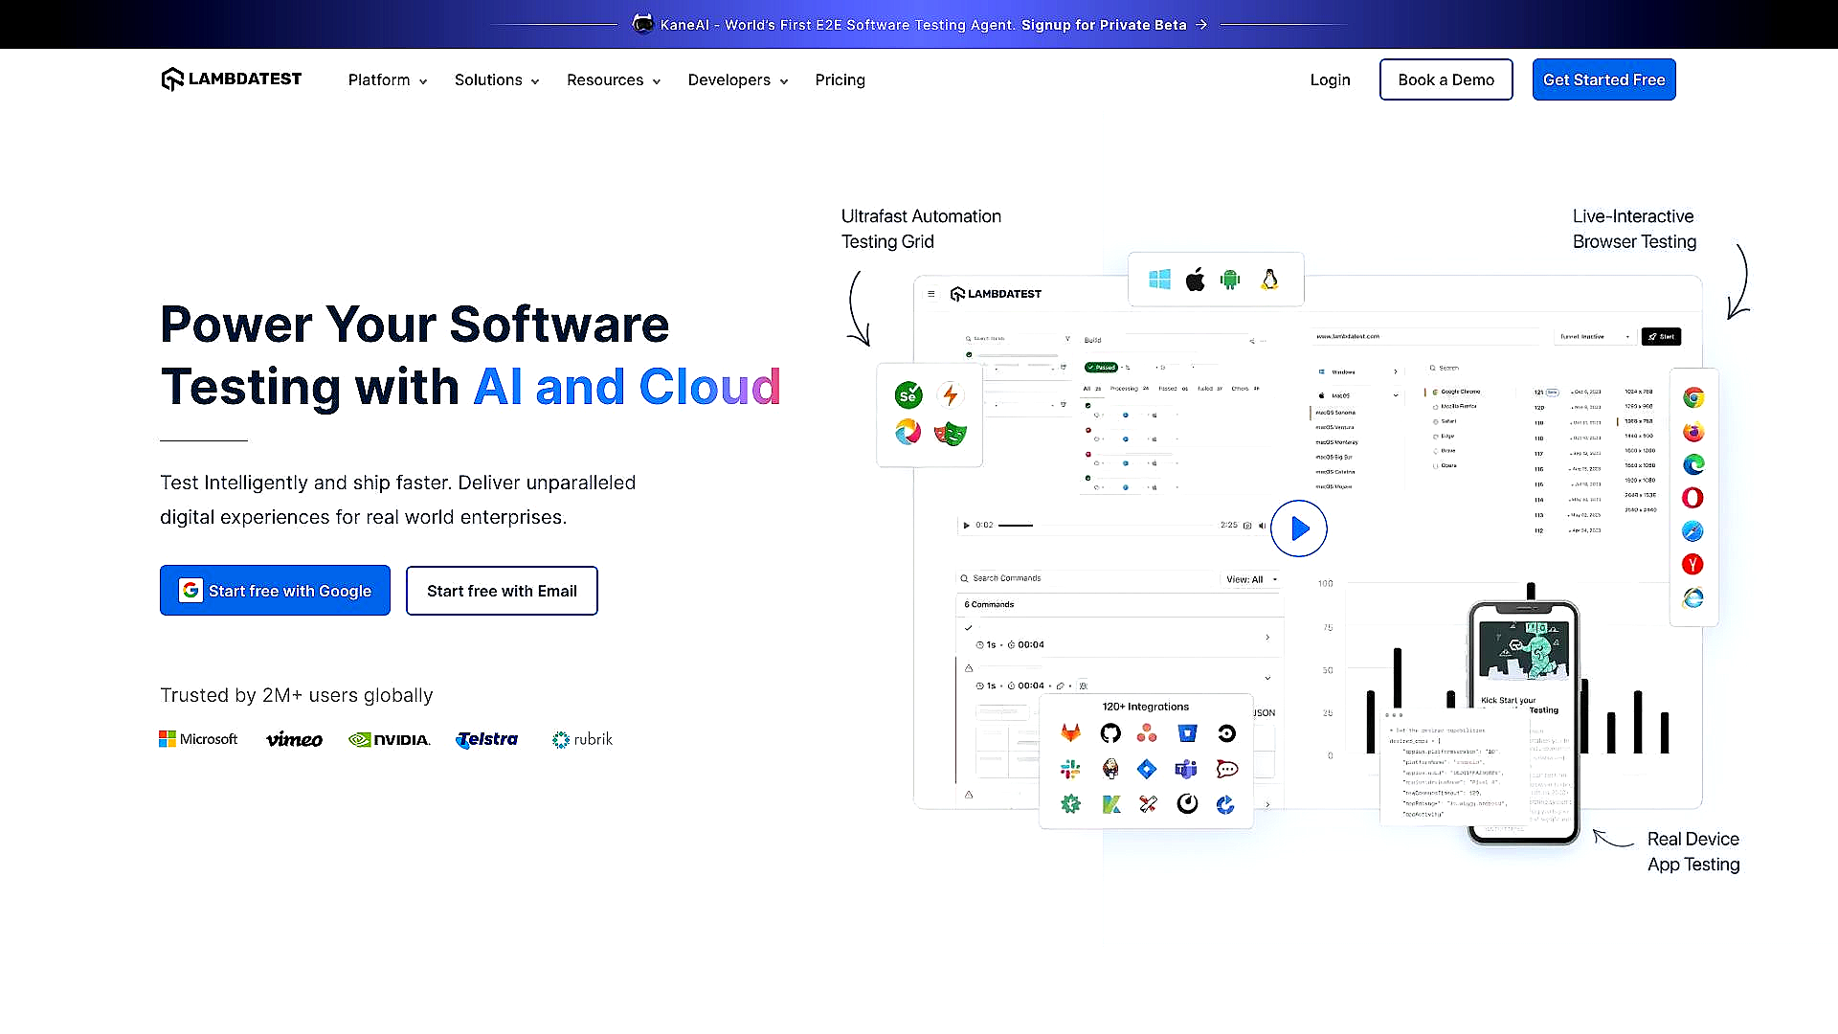The image size is (1838, 1034).
Task: Click the orange lightning bolt icon
Action: [x=950, y=394]
